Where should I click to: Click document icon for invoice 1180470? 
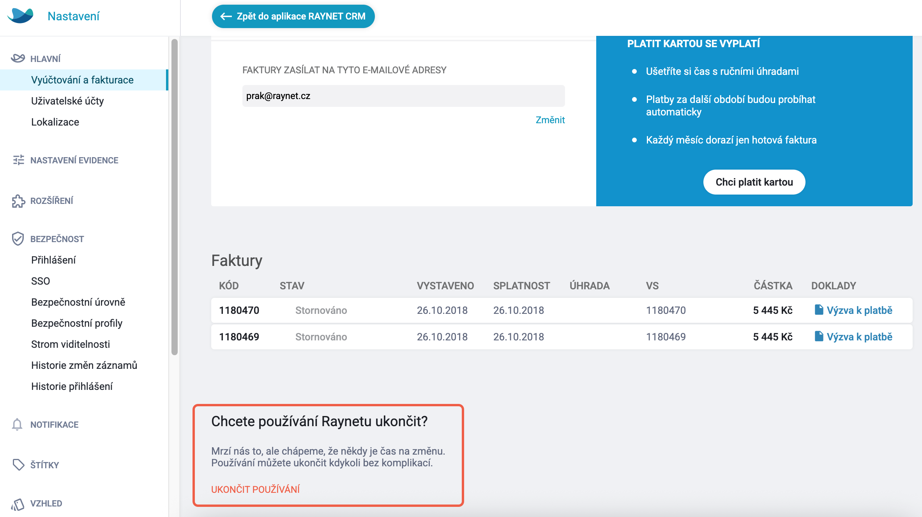point(819,310)
